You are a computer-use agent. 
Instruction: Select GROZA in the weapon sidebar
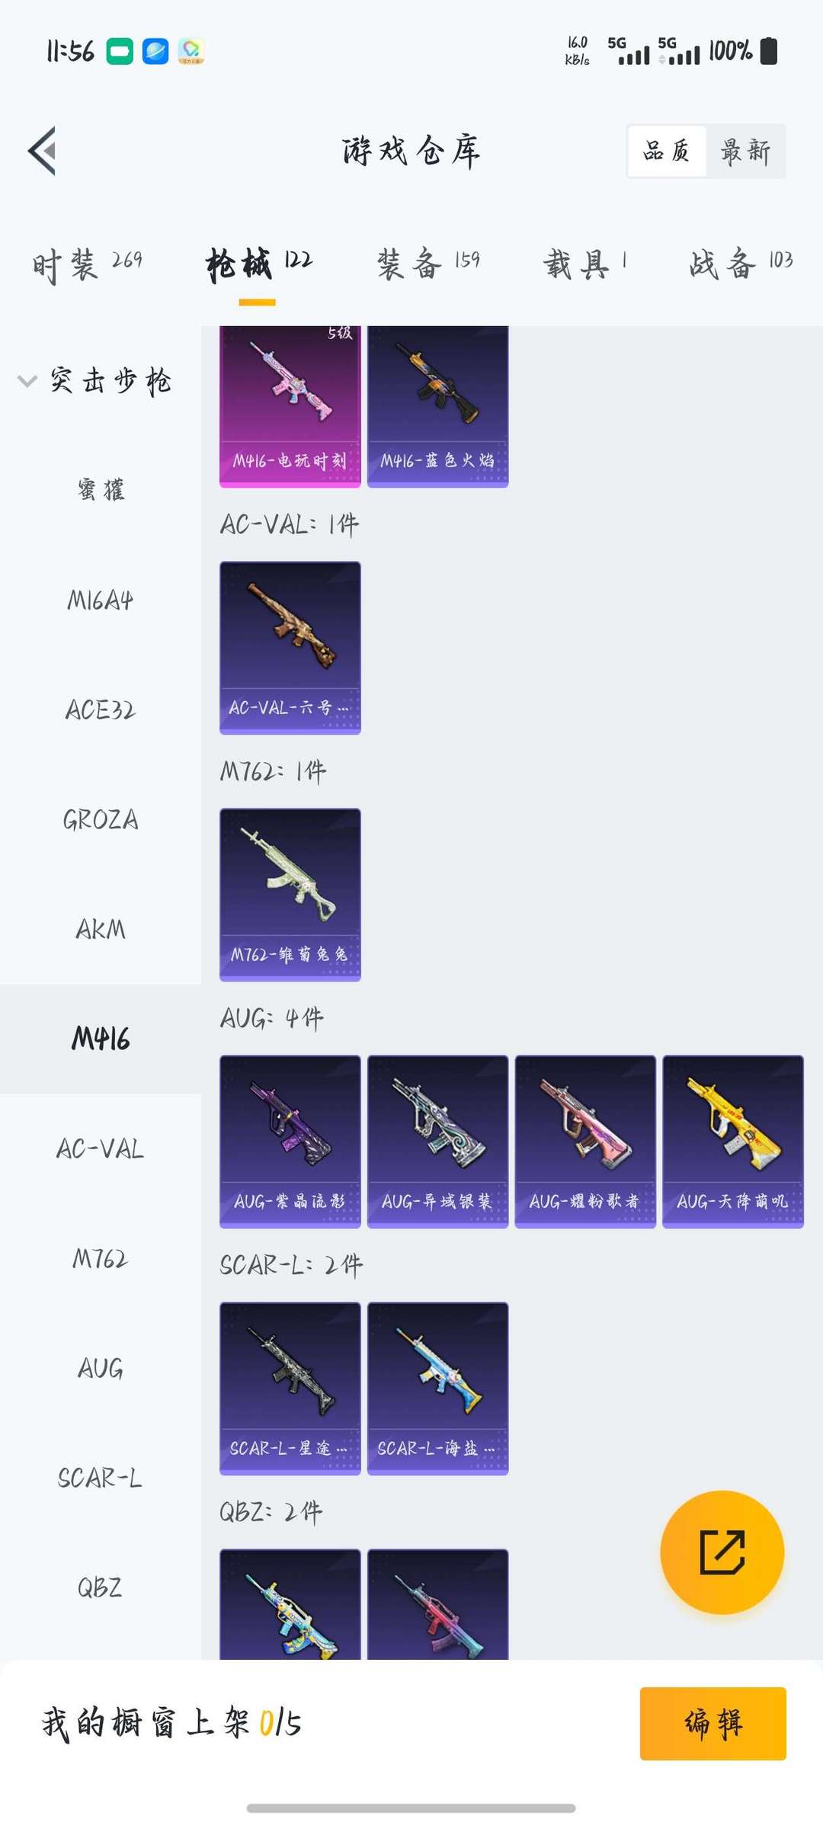101,819
